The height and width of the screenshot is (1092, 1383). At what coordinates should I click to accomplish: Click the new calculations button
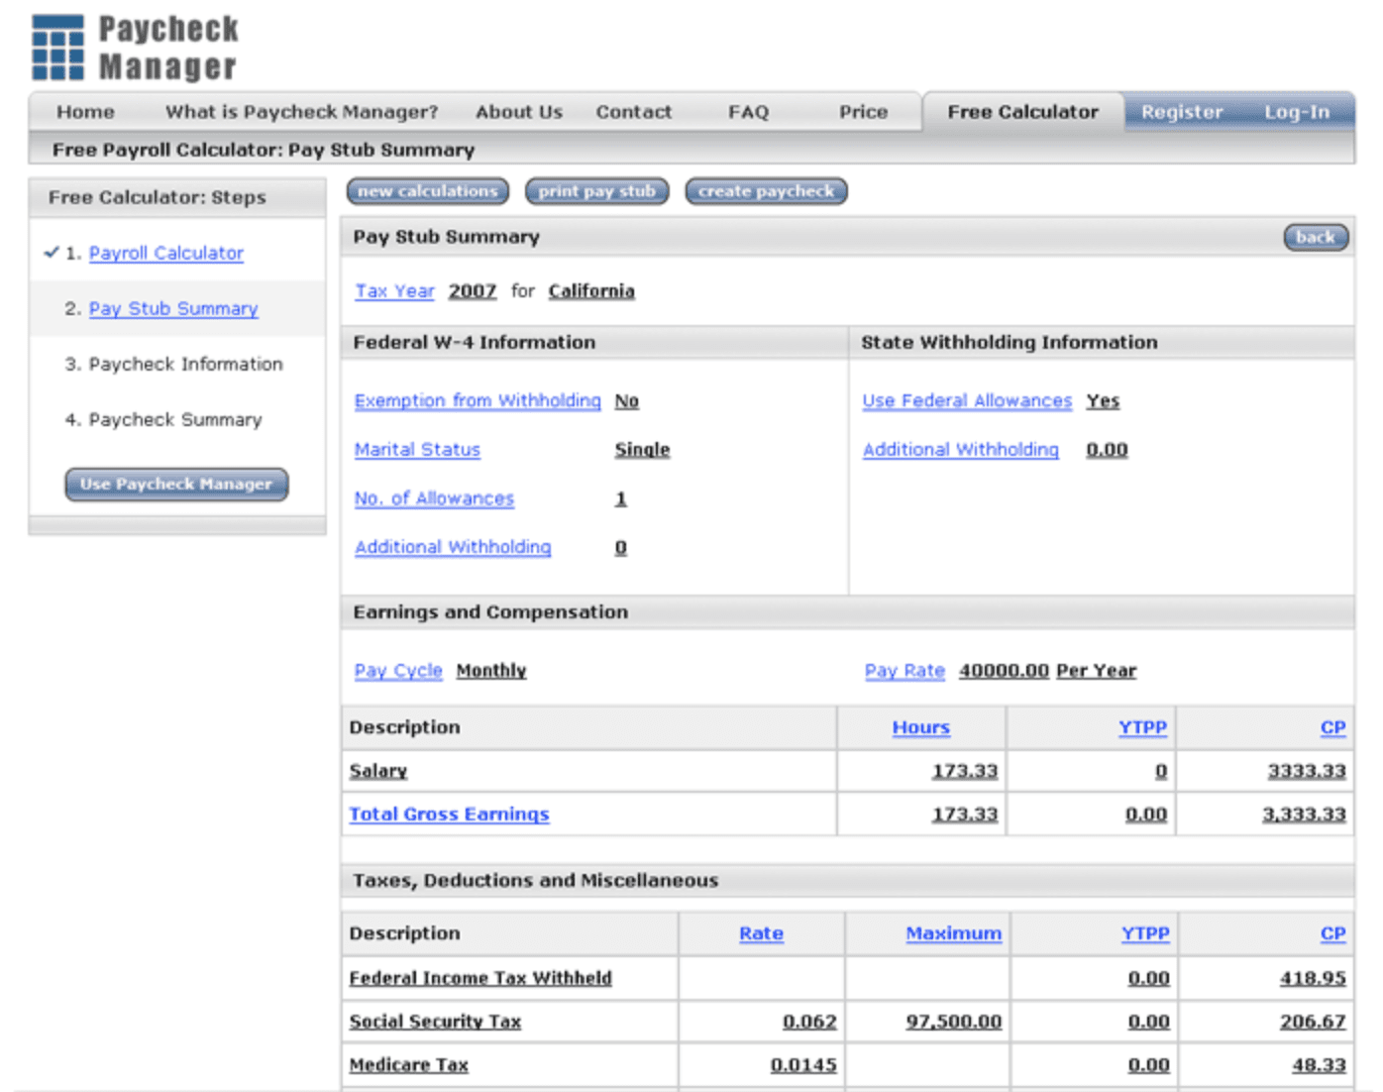click(x=427, y=191)
